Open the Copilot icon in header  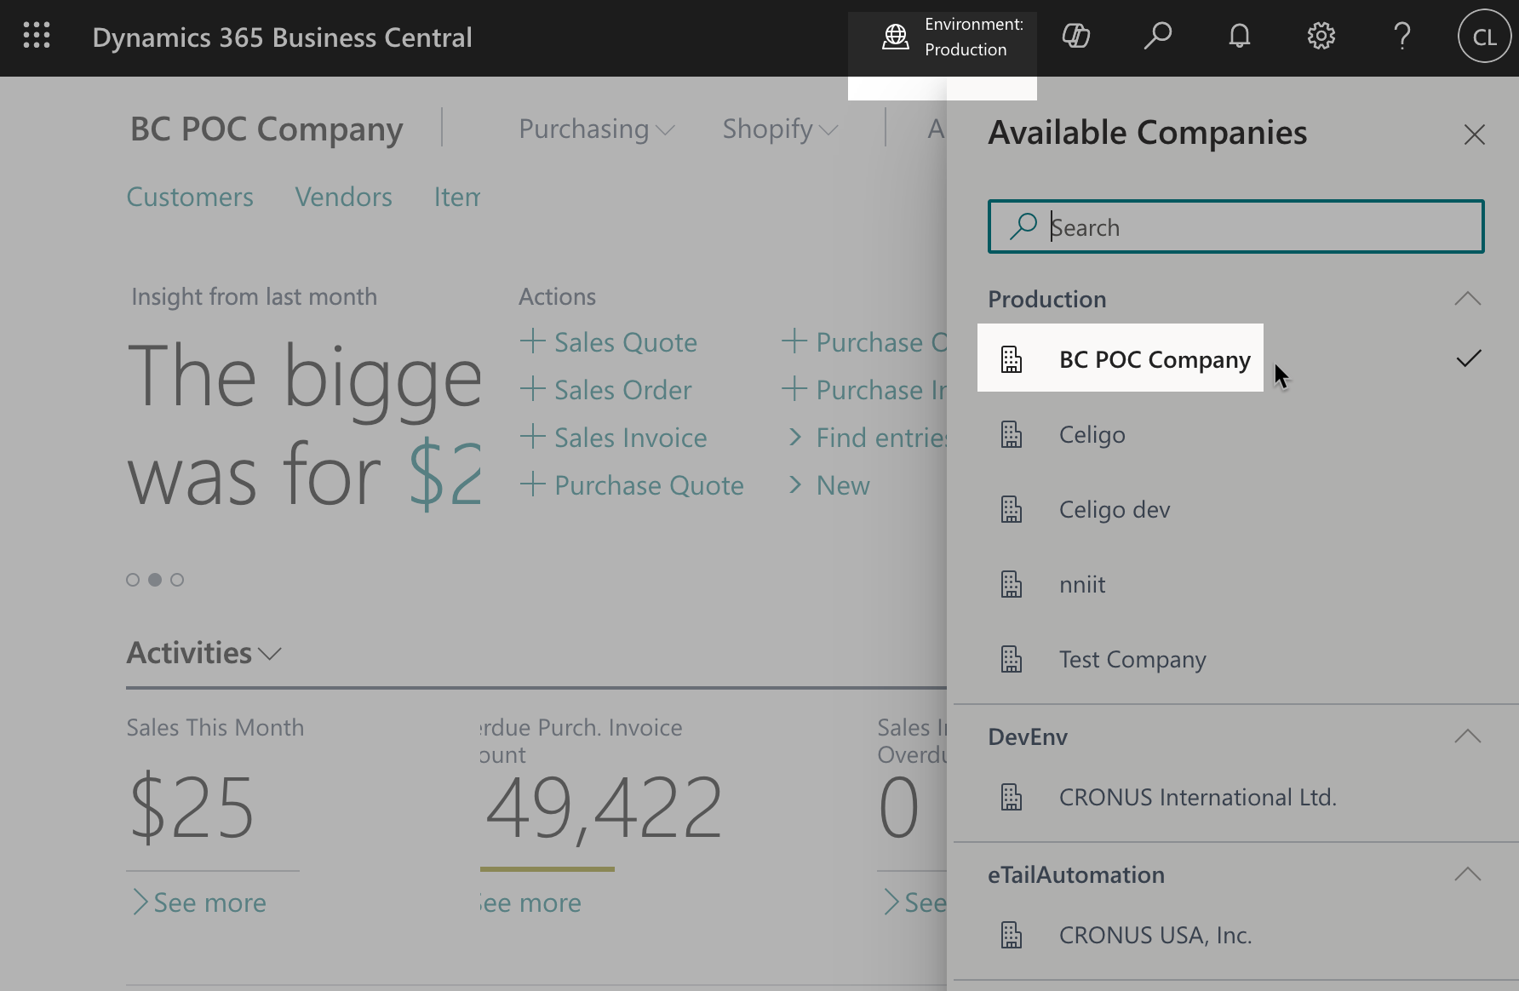coord(1076,36)
